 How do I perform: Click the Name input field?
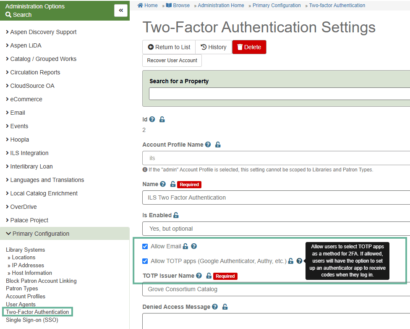pos(276,197)
